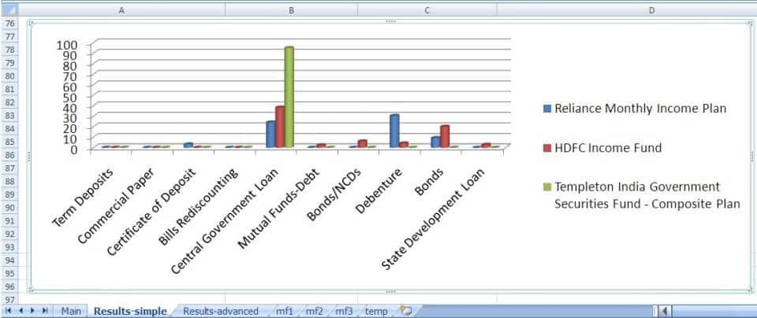Select the Results-simple sheet tab
This screenshot has height=318, width=757.
coord(130,311)
